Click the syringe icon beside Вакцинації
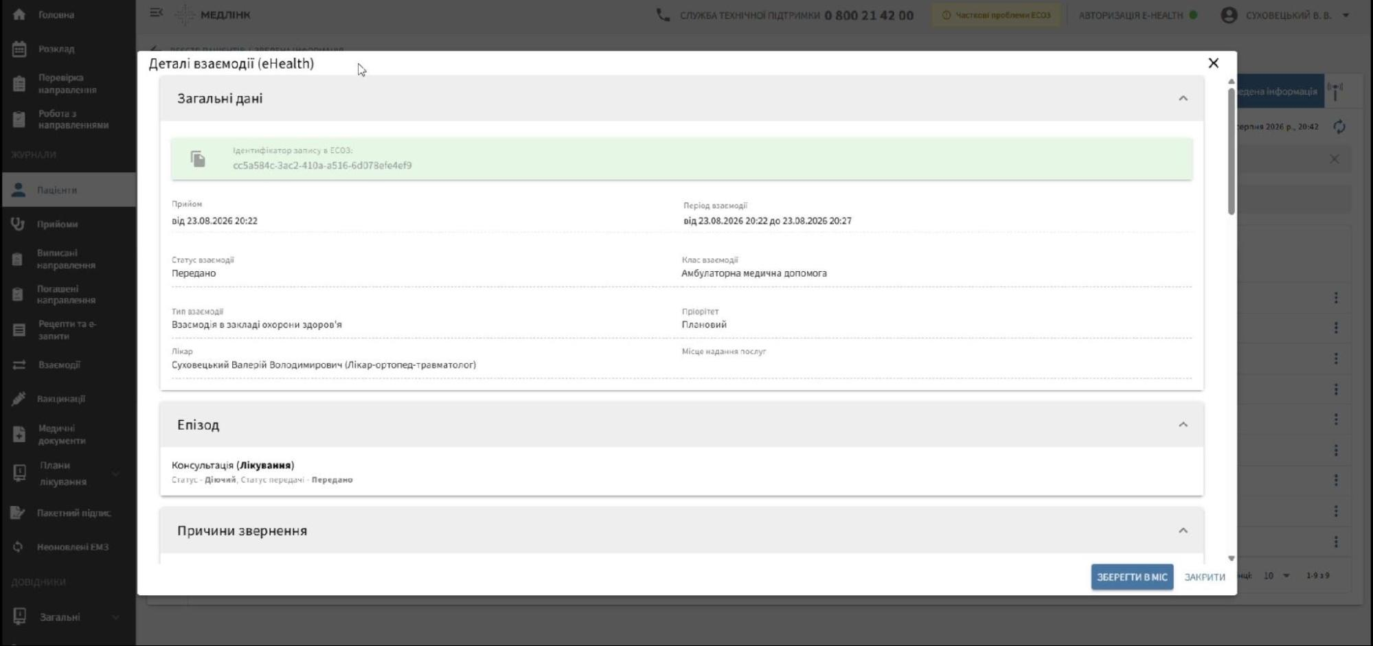 click(19, 399)
